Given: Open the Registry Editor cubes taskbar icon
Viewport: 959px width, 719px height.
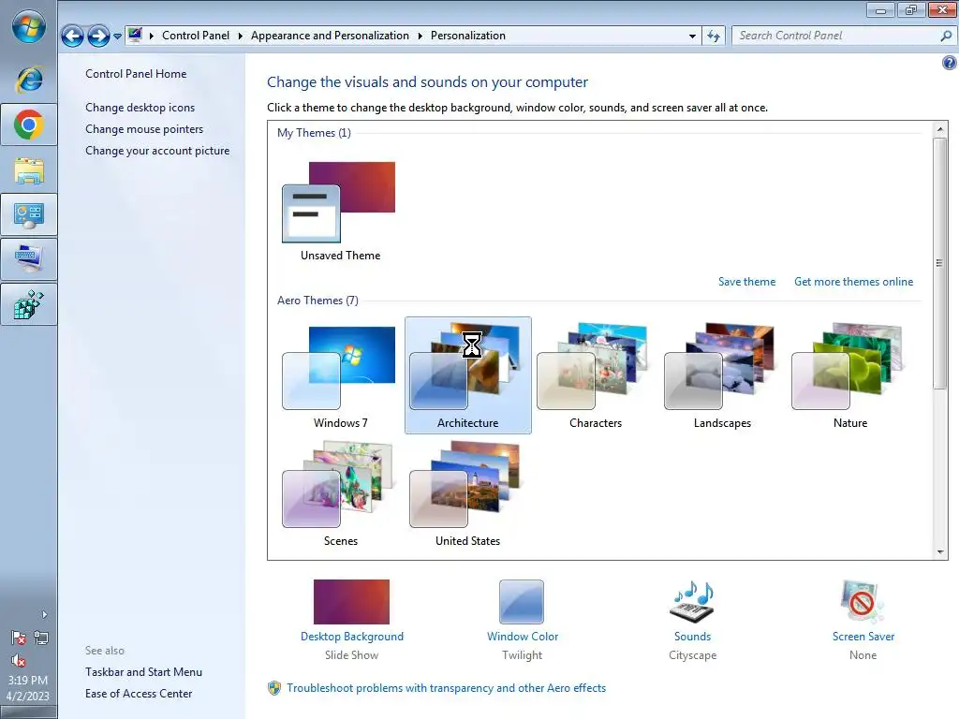Looking at the screenshot, I should (29, 304).
